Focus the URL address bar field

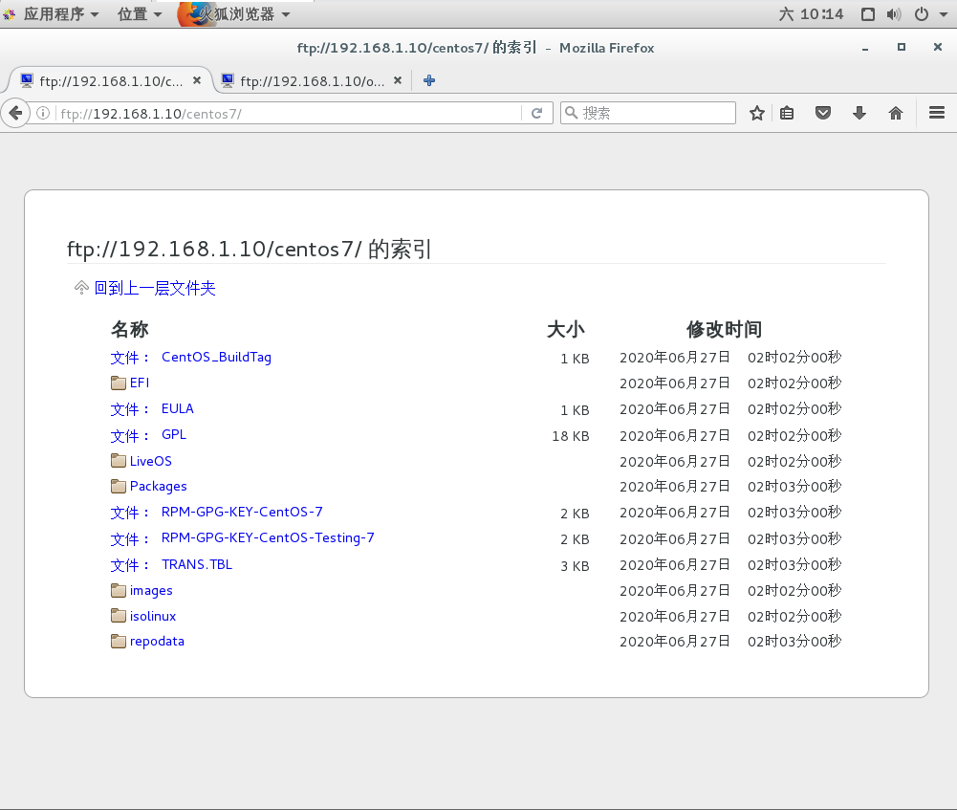tap(288, 113)
